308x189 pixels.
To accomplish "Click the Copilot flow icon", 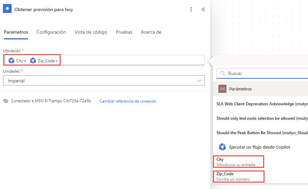I will (x=222, y=147).
